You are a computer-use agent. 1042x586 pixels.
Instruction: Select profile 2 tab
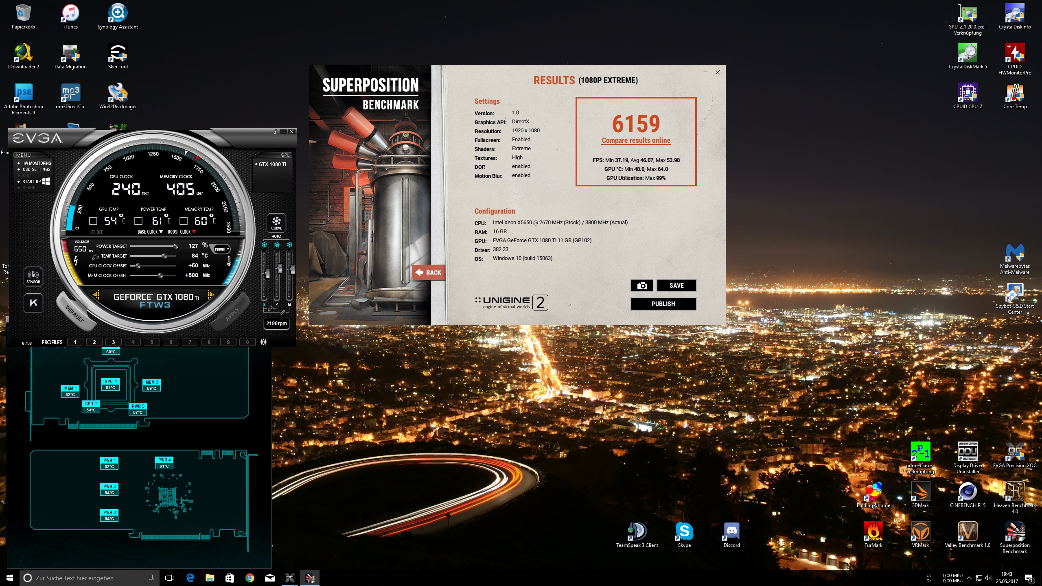point(94,342)
